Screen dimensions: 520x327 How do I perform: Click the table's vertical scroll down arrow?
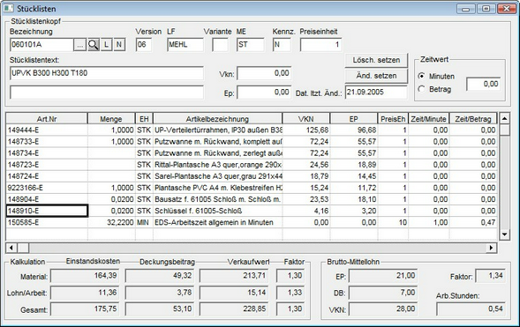[504, 234]
